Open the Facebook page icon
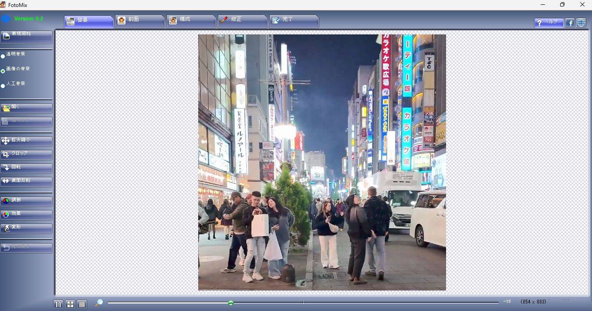Viewport: 592px width, 311px height. coord(570,23)
